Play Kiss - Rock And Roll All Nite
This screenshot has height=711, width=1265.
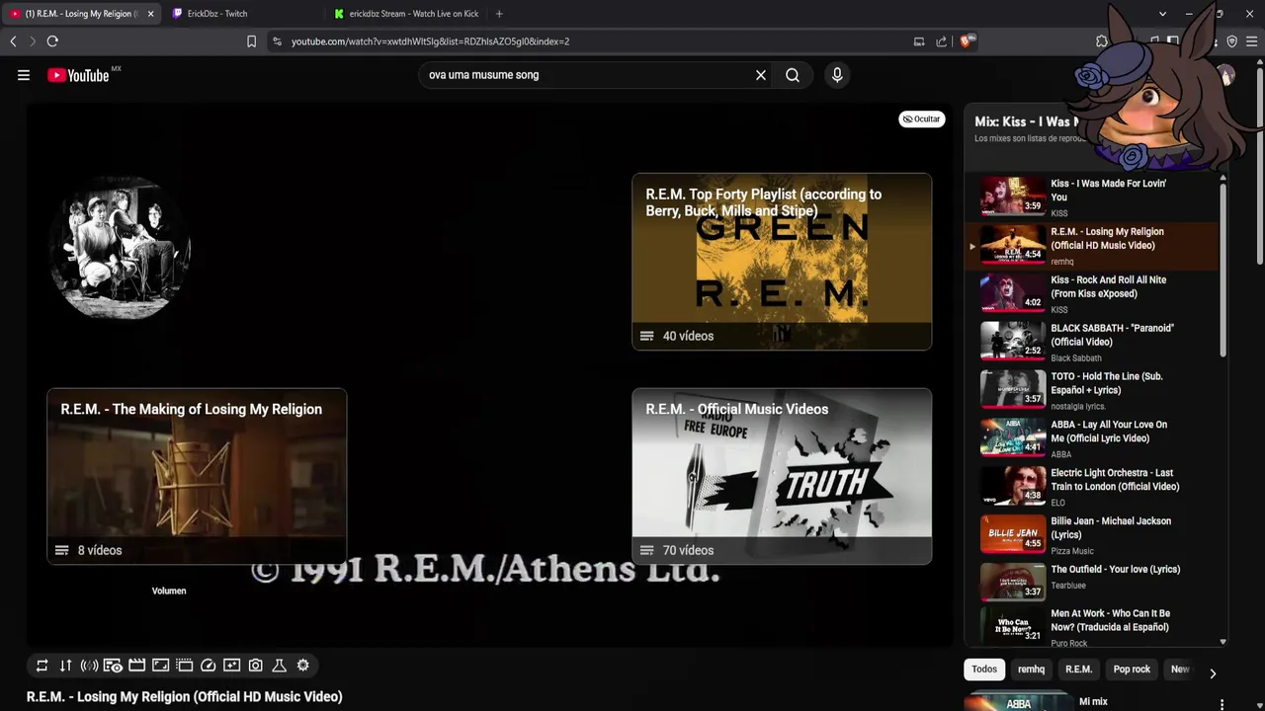pyautogui.click(x=1092, y=293)
